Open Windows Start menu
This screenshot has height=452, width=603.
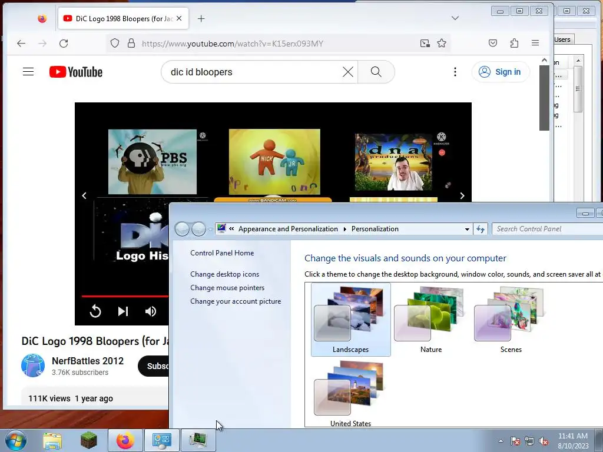coord(16,440)
